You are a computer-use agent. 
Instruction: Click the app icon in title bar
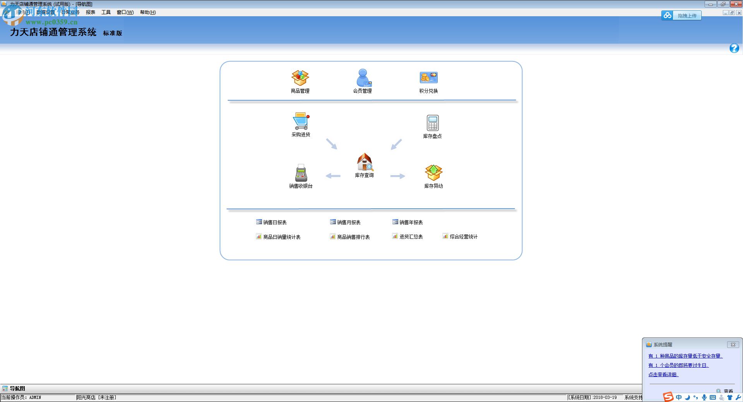(4, 4)
